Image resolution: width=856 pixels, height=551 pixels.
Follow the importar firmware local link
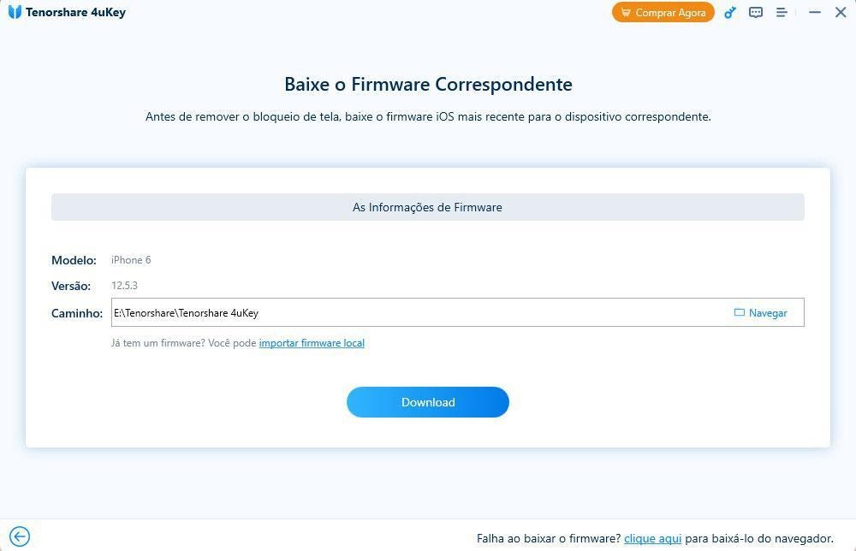tap(312, 343)
